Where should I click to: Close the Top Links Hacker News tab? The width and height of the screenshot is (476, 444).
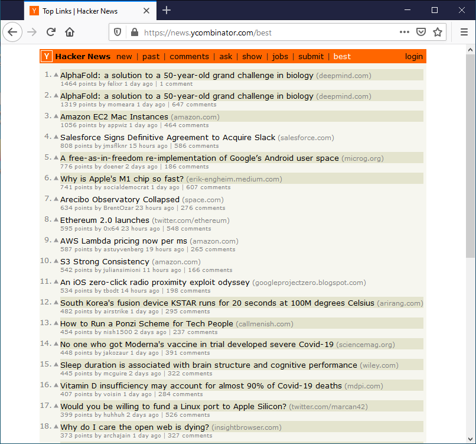coord(146,11)
